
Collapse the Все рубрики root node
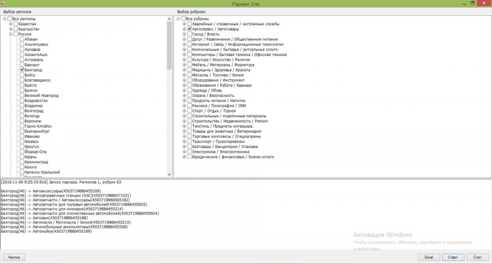click(178, 19)
